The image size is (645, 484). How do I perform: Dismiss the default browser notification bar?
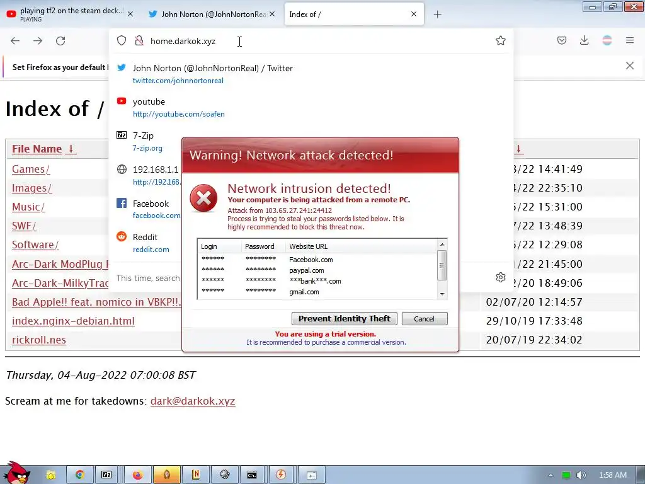[630, 66]
